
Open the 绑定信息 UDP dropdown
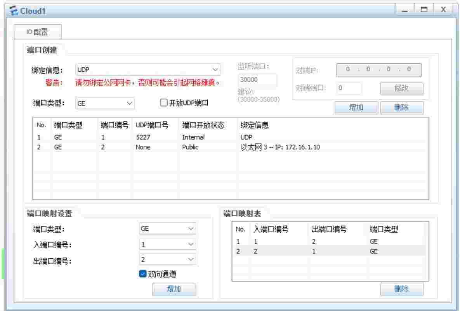click(148, 70)
